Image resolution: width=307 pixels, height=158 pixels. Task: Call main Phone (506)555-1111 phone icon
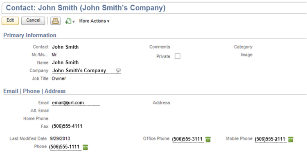pyautogui.click(x=86, y=147)
